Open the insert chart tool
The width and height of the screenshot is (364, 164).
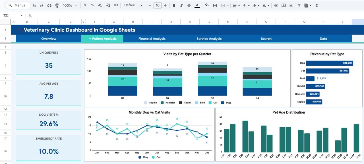(x=291, y=5)
